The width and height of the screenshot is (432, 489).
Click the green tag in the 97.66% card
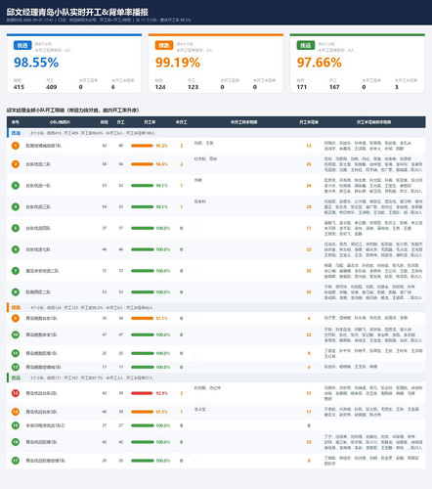(x=306, y=45)
